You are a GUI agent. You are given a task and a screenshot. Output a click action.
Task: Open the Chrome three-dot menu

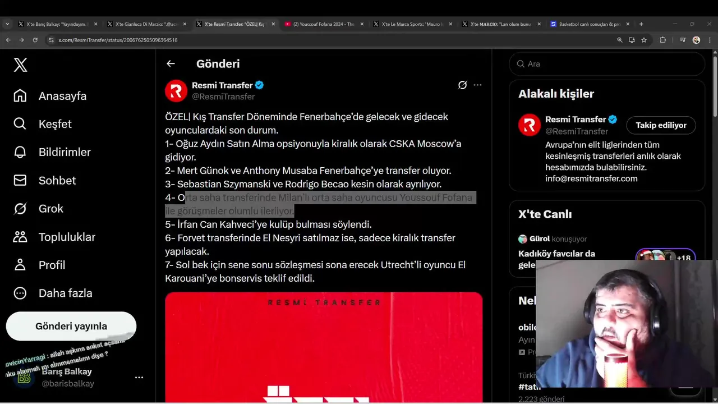click(709, 40)
